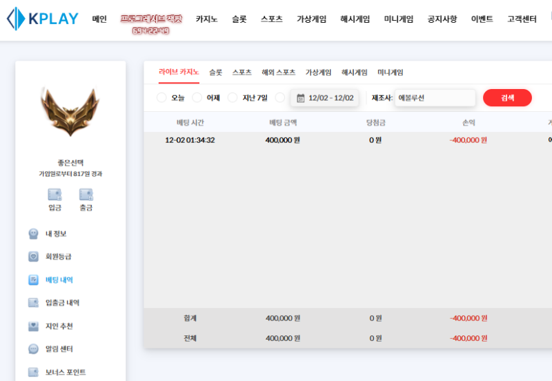Click the 내 정보 face icon
This screenshot has height=381, width=552.
click(33, 234)
